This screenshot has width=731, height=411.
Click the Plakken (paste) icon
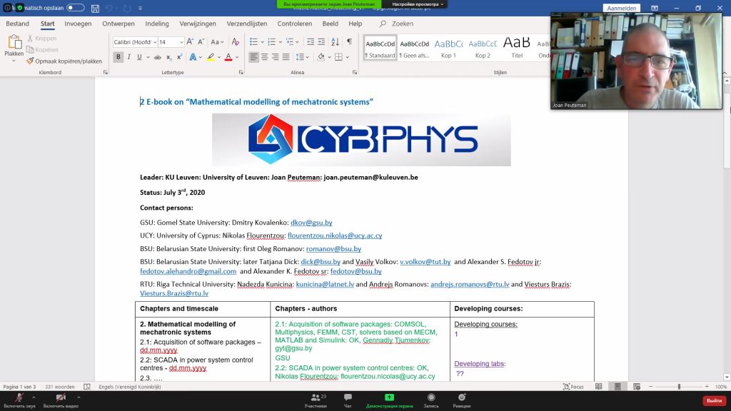click(14, 43)
